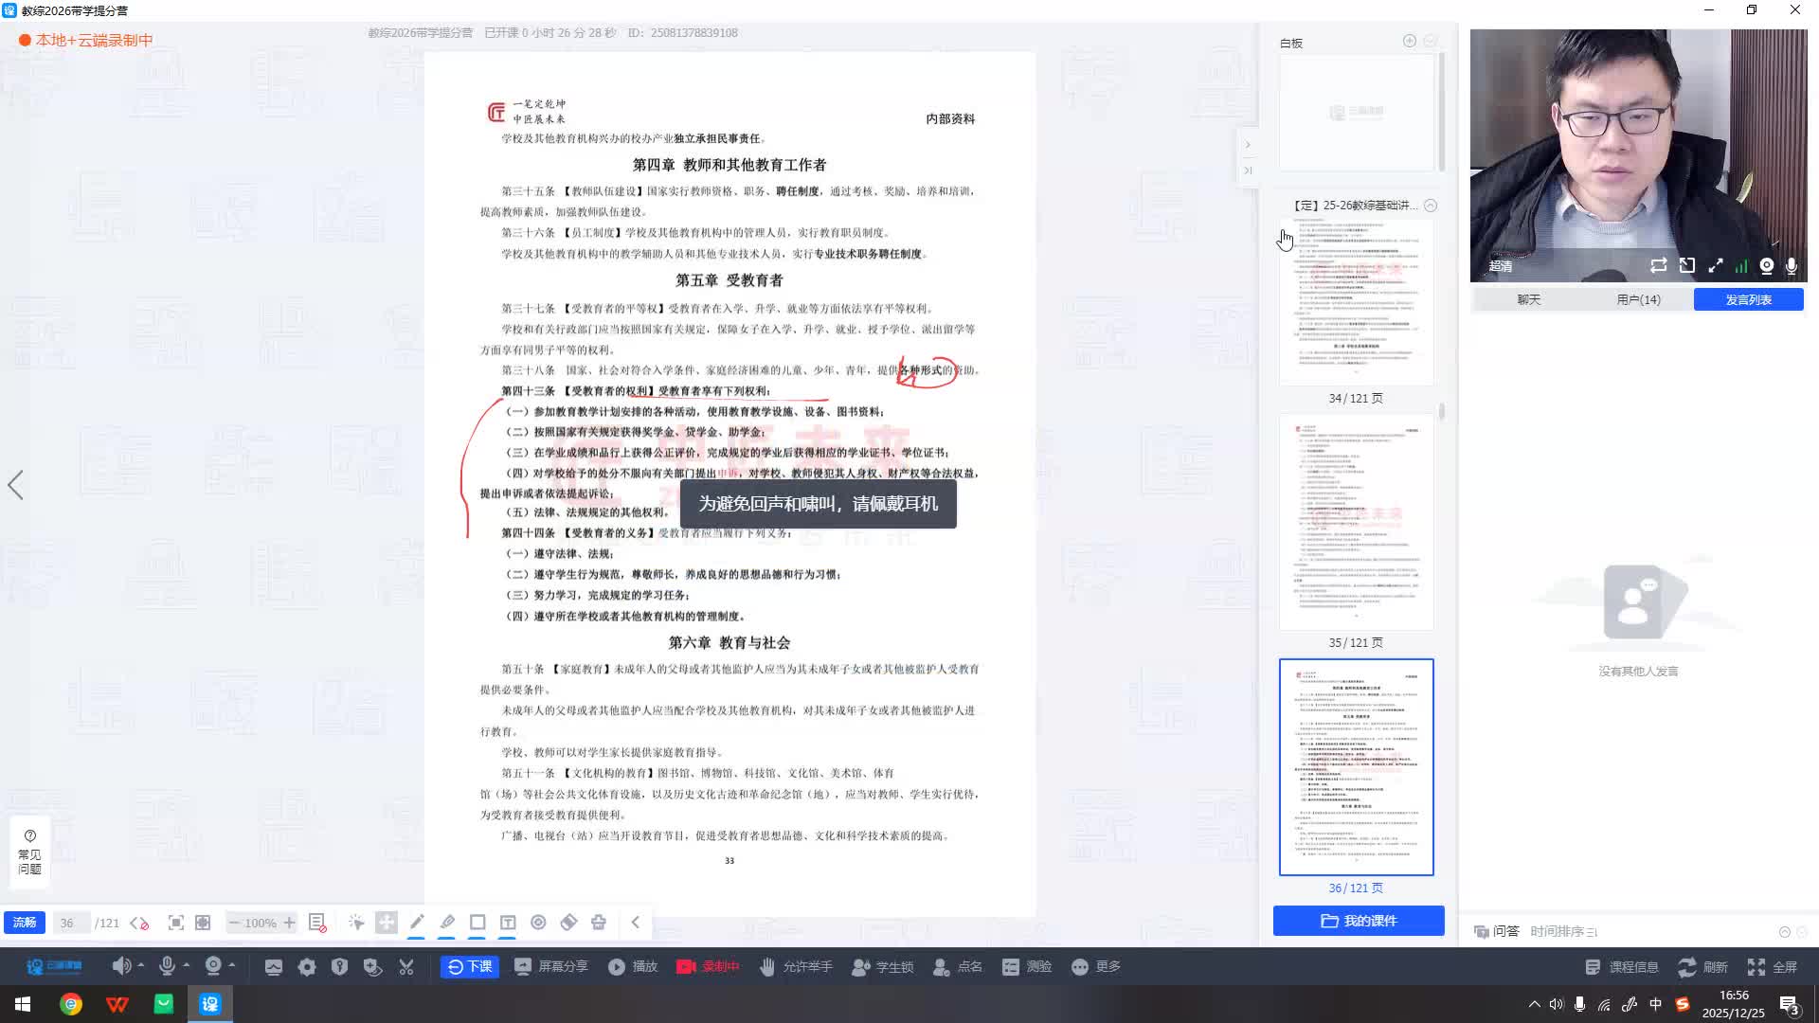Click the plus to increase zoom from 100%
This screenshot has width=1819, height=1023.
[x=289, y=922]
